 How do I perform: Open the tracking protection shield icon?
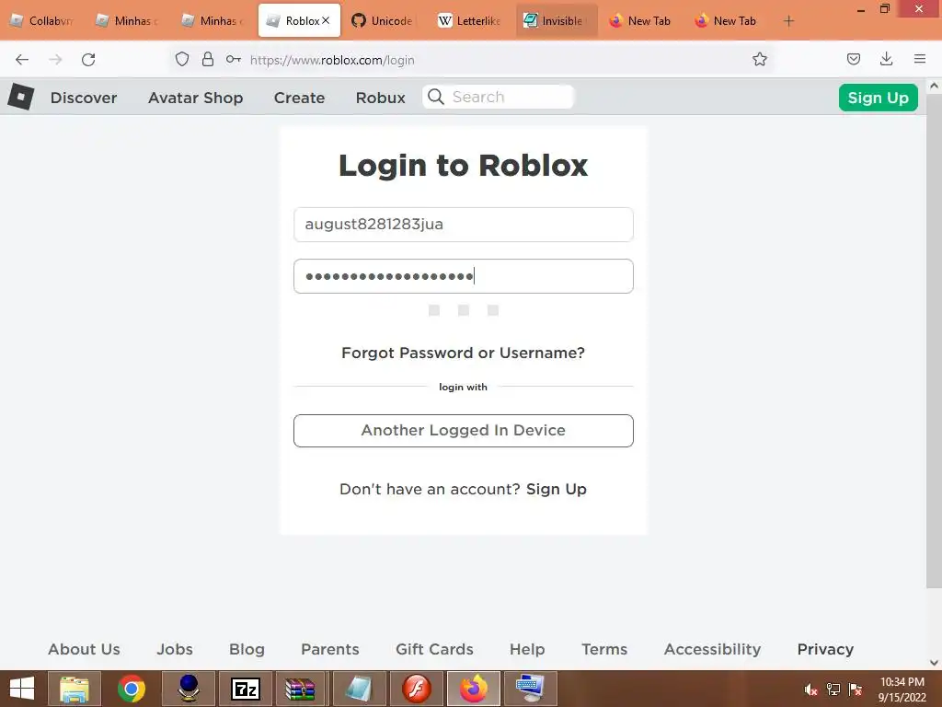182,59
